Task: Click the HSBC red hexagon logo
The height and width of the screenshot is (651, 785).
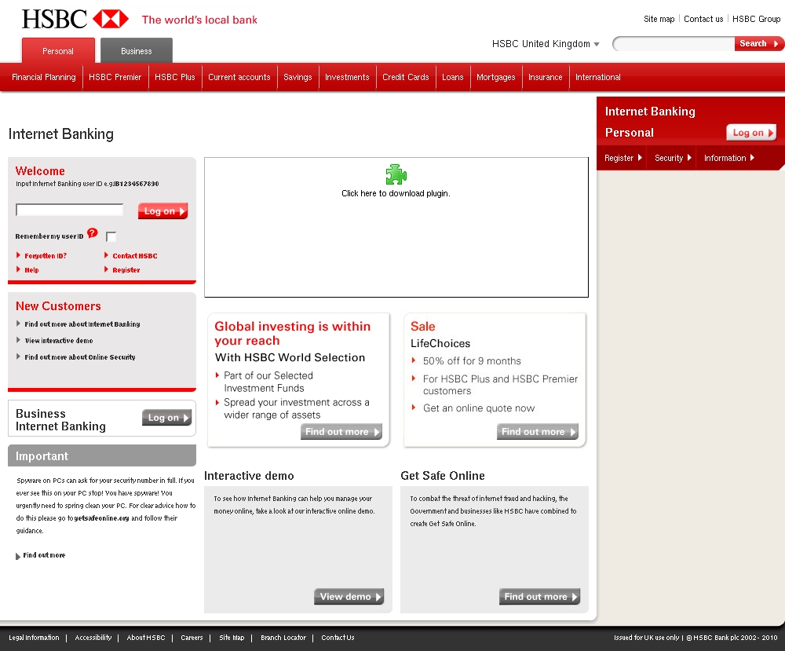Action: pyautogui.click(x=111, y=19)
